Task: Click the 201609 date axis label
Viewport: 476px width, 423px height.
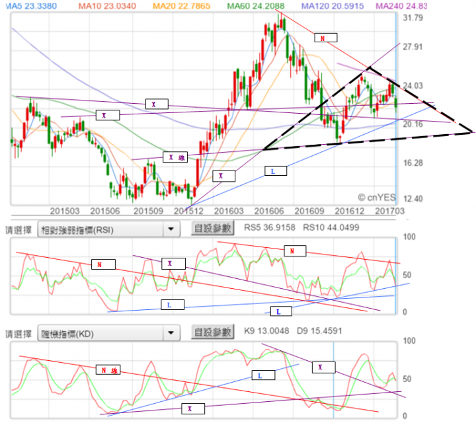Action: click(x=309, y=211)
